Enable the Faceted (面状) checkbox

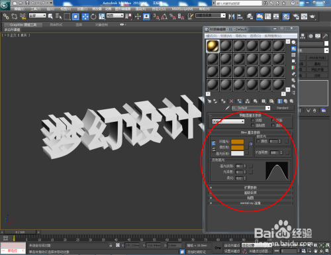pos(273,125)
